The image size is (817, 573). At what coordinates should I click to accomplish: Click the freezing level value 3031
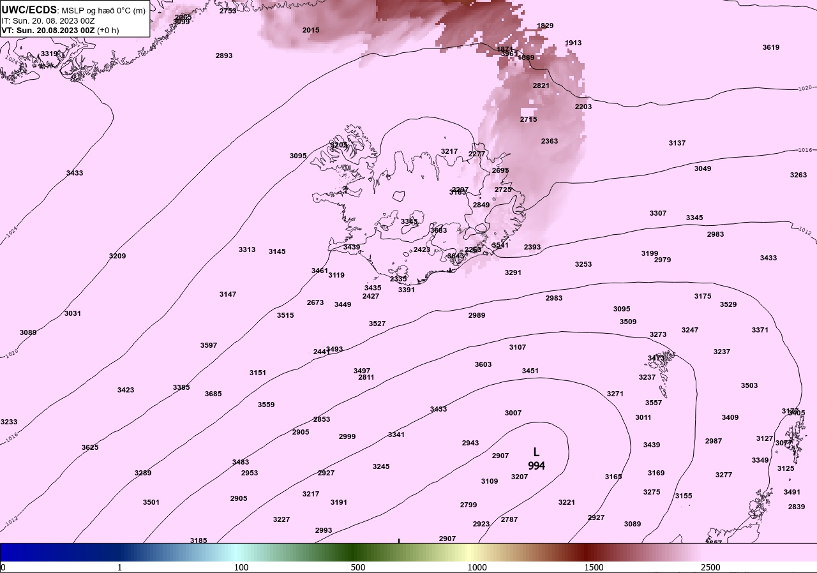[x=73, y=313]
